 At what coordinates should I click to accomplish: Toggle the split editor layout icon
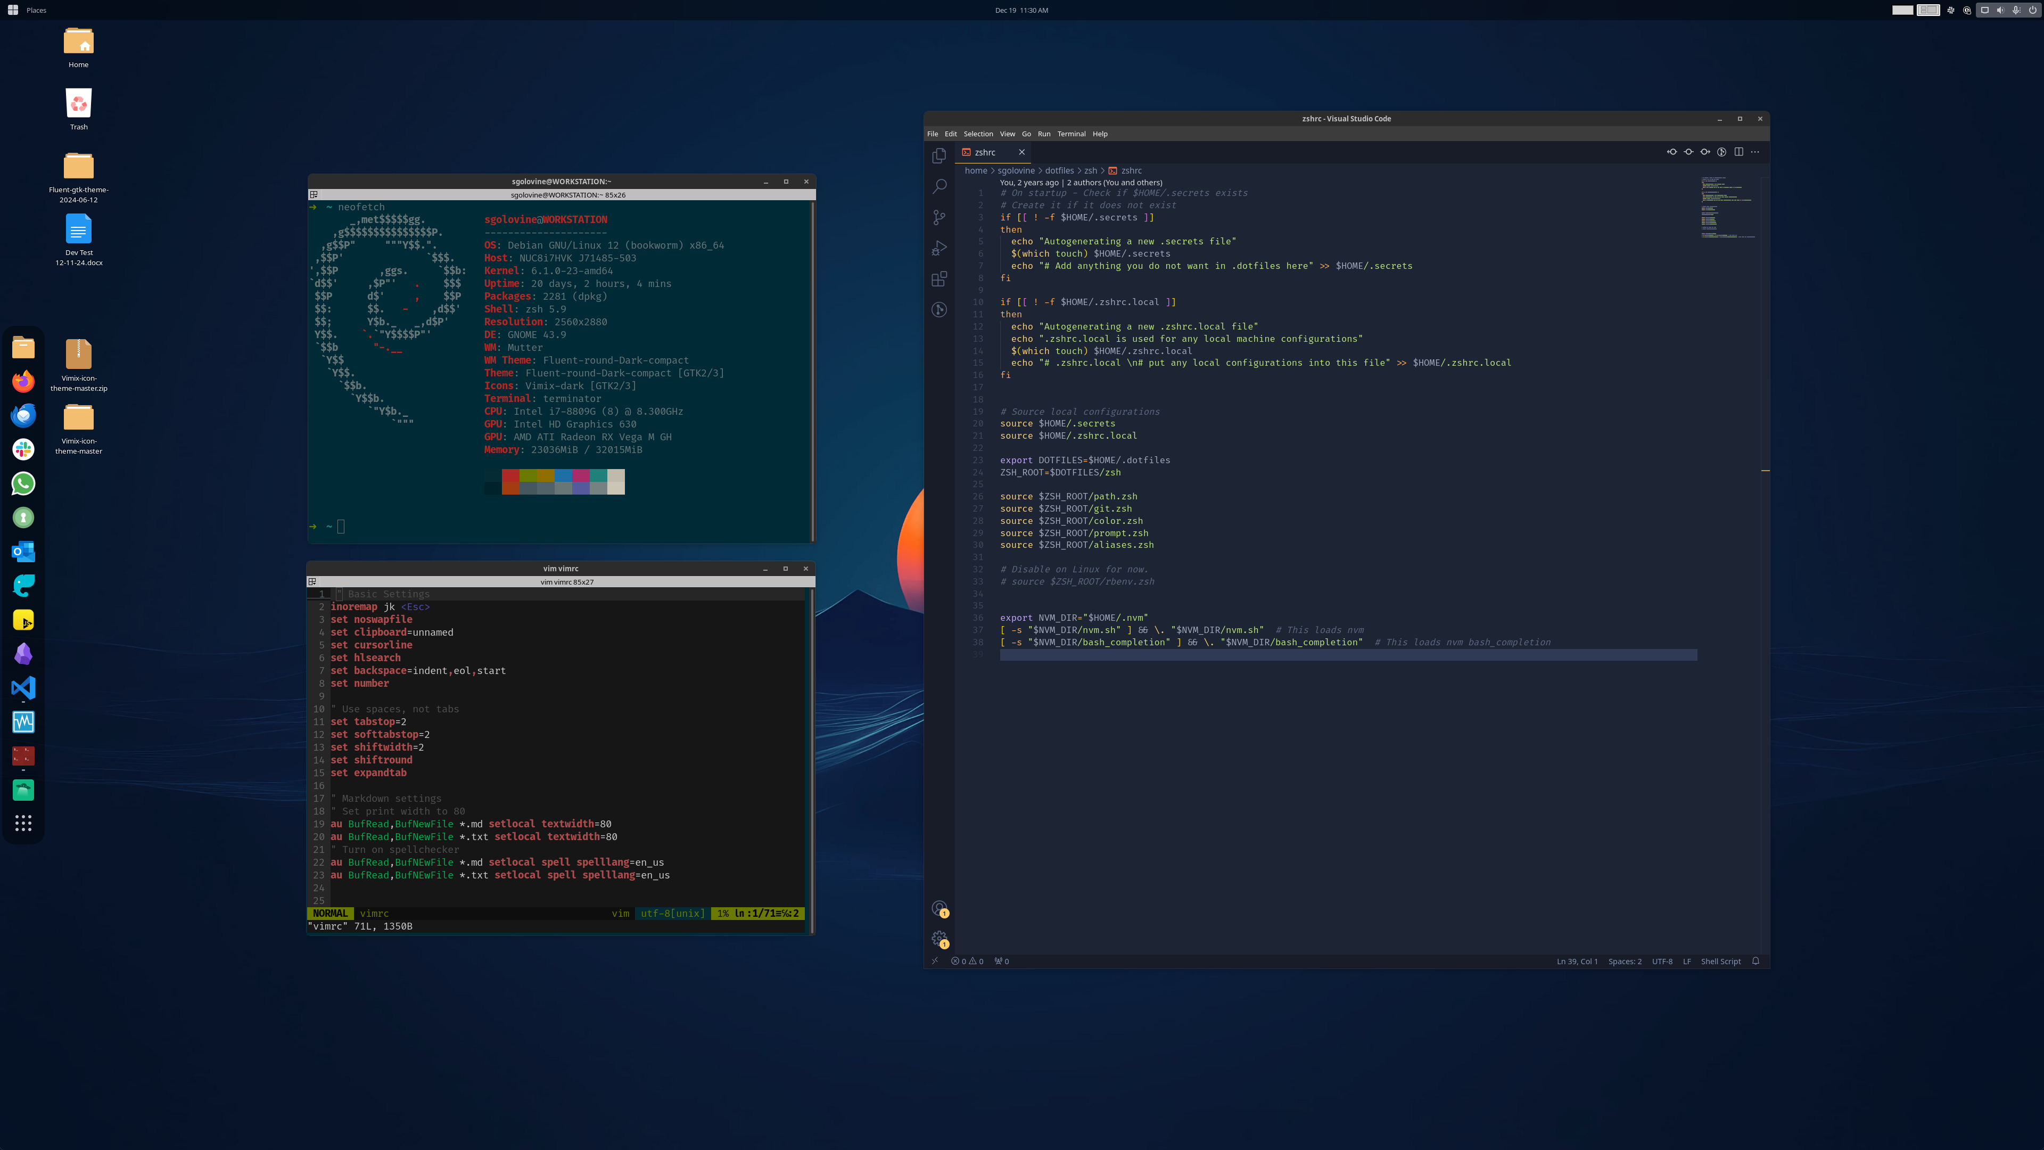tap(1738, 152)
